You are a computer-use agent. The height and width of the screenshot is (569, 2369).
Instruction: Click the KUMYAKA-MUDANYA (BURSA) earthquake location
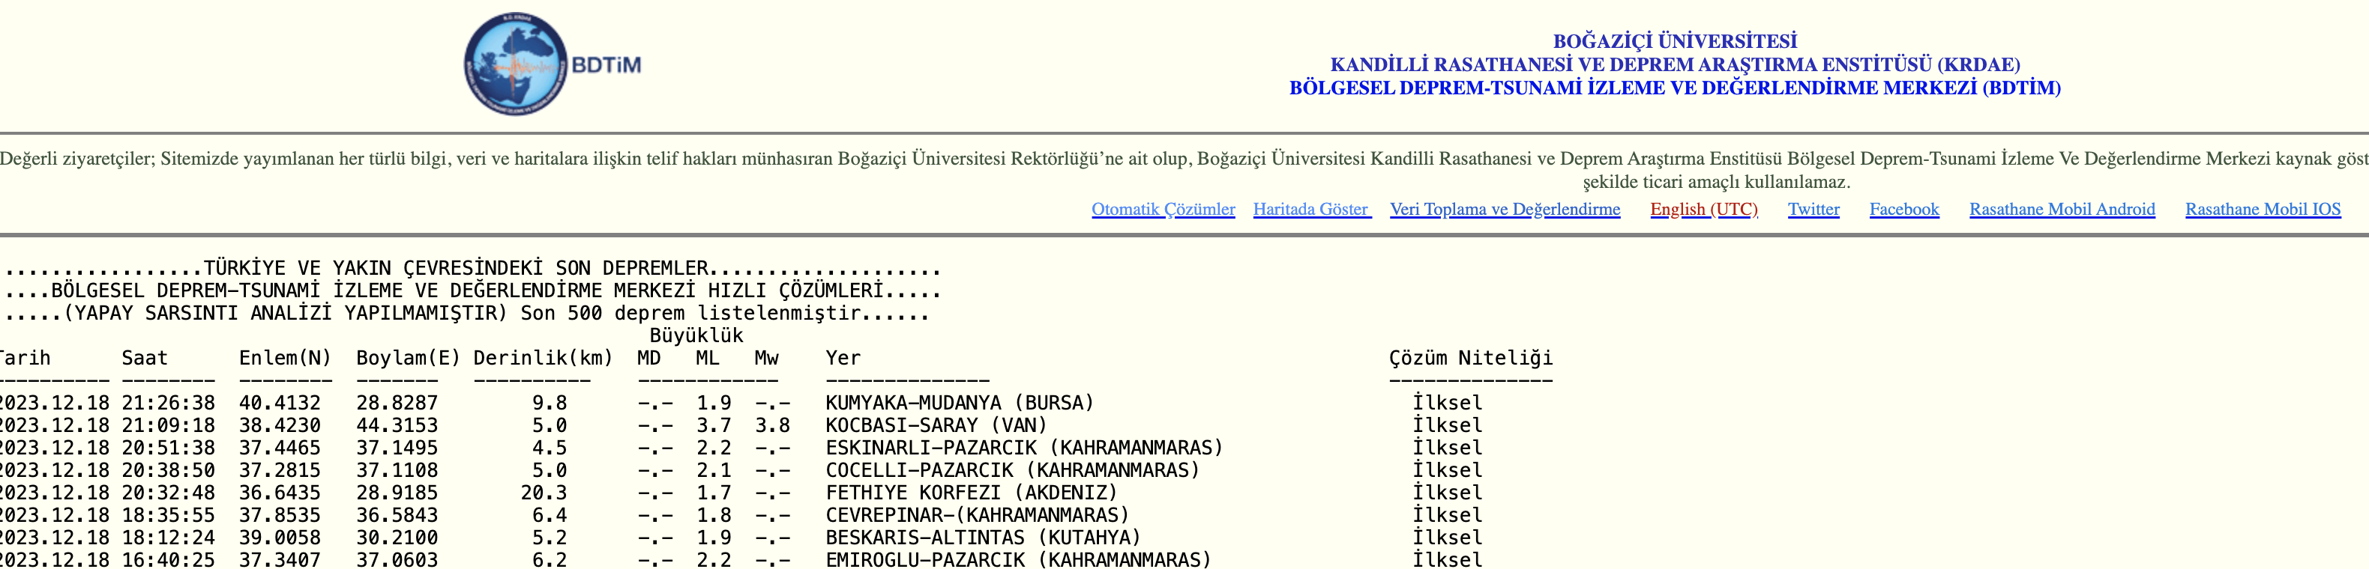(x=959, y=403)
